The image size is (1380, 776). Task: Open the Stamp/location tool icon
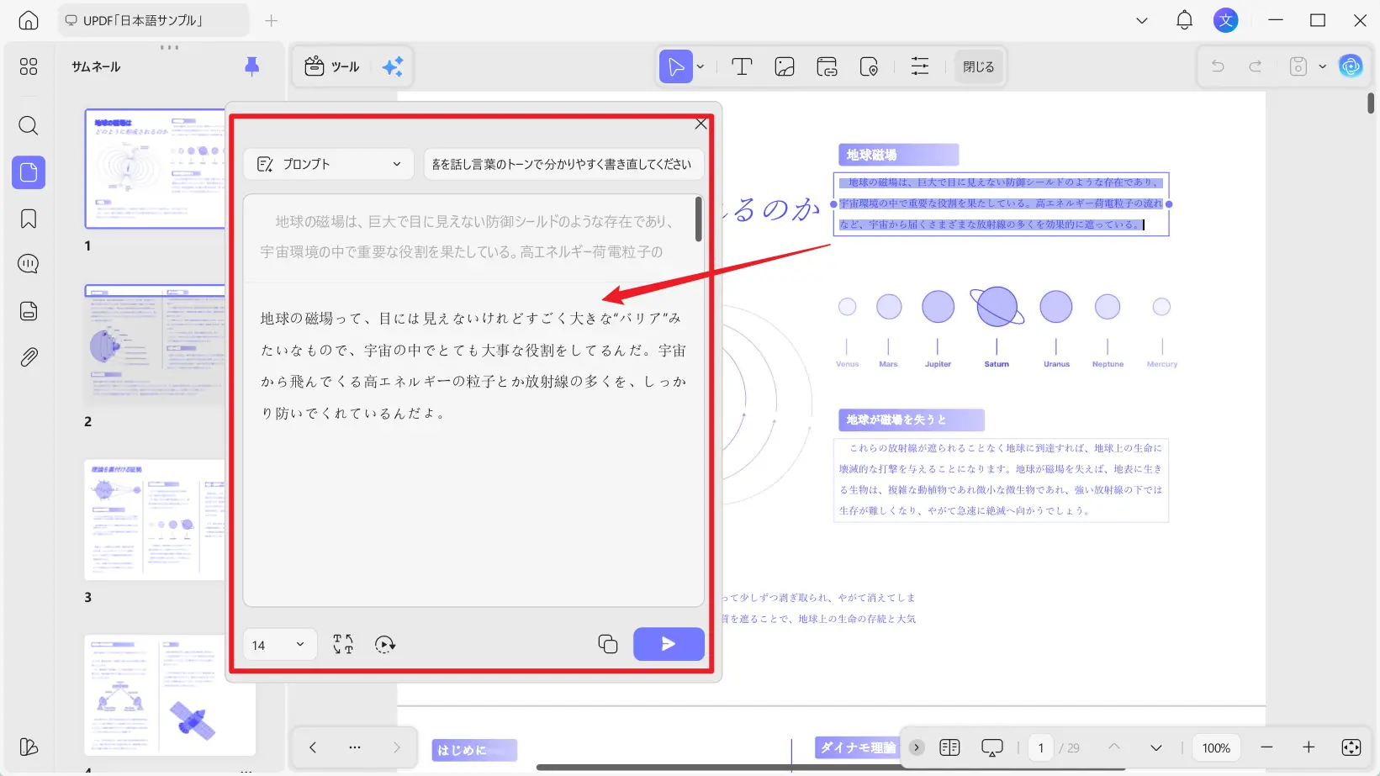pyautogui.click(x=870, y=66)
